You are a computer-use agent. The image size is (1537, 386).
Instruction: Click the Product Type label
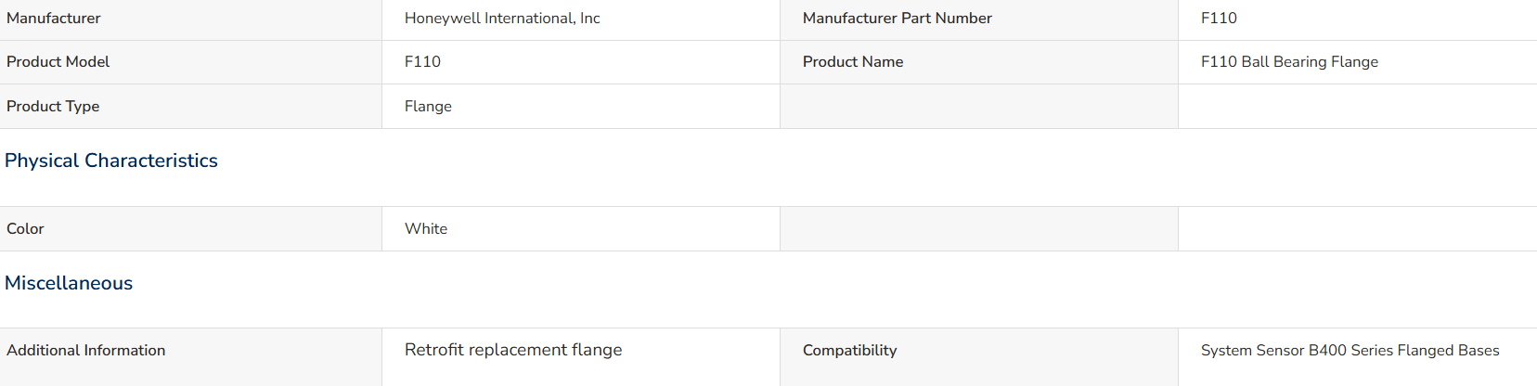[x=53, y=107]
